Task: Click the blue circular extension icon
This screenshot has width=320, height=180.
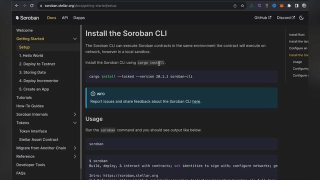Action: (274, 5)
